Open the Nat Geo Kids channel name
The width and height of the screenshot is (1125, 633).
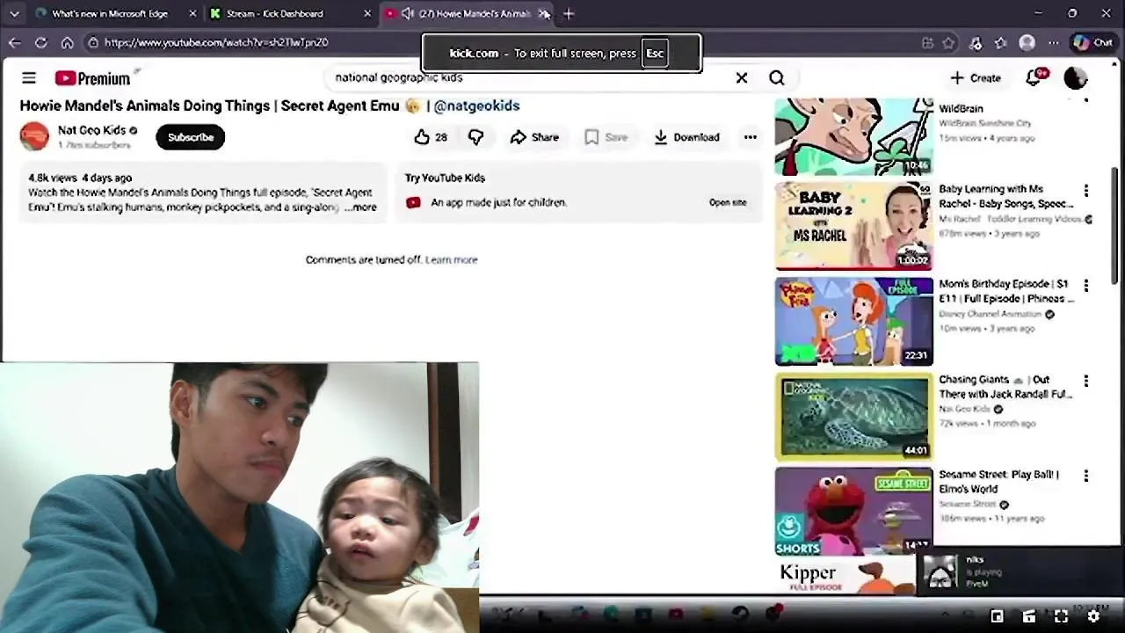point(91,130)
